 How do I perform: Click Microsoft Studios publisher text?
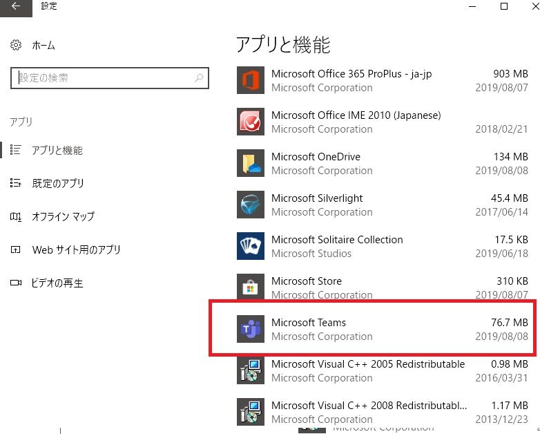coord(311,254)
